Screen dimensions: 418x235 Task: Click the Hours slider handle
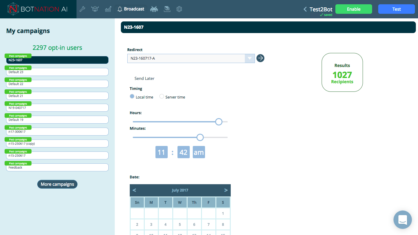pyautogui.click(x=218, y=122)
